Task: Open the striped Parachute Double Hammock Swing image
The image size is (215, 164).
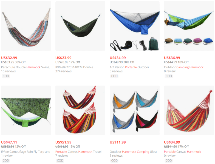Action: tap(26, 26)
